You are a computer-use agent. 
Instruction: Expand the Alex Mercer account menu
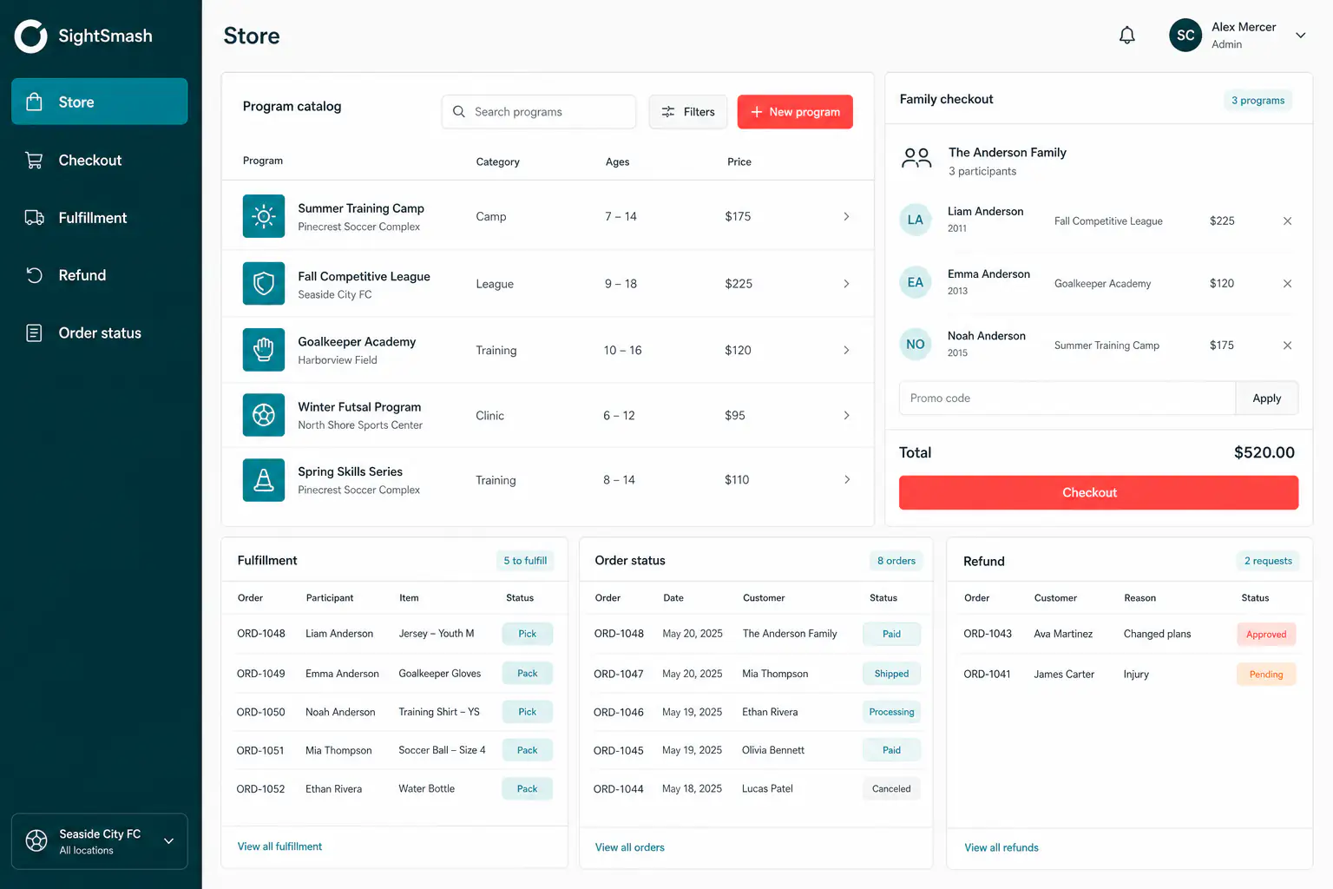[1300, 36]
